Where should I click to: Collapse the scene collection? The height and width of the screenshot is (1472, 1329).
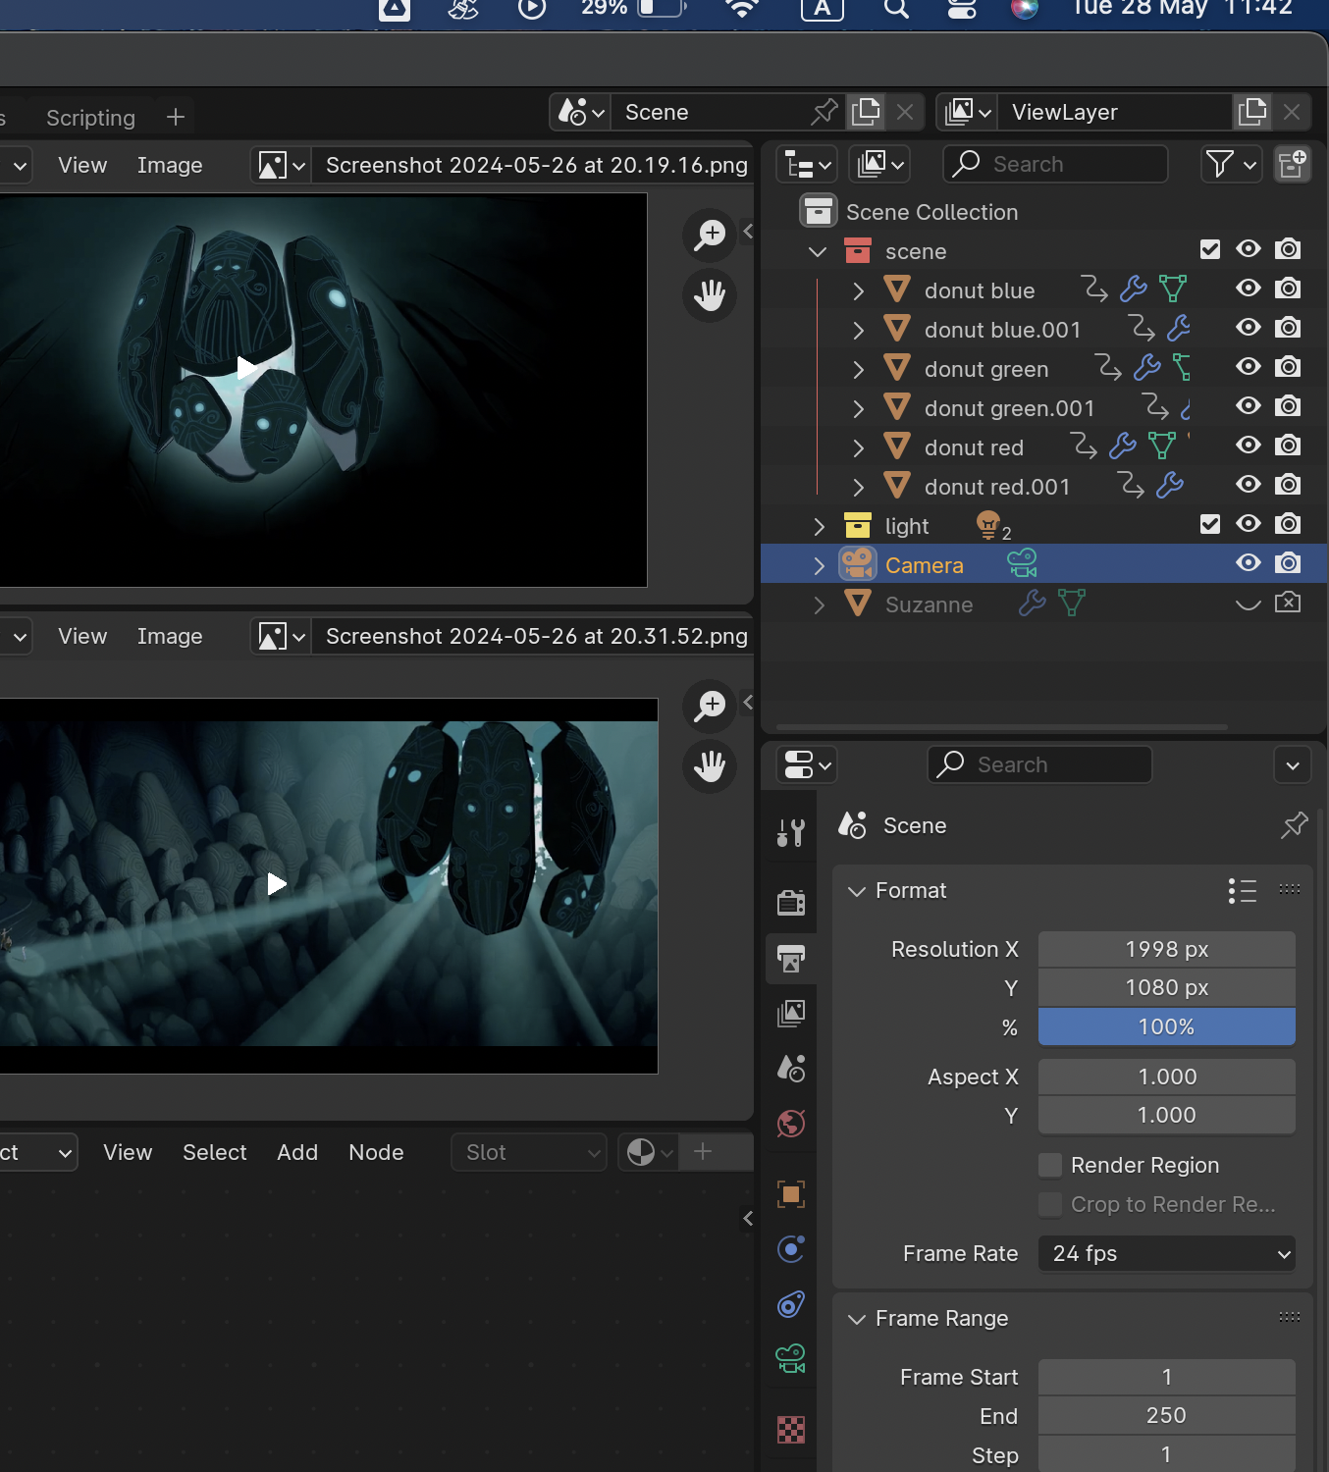tap(818, 251)
